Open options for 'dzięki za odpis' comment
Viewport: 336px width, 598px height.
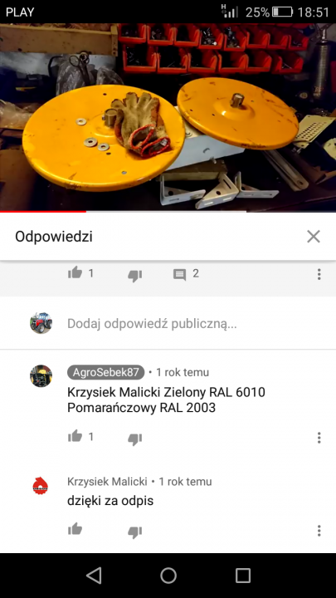[x=319, y=531]
